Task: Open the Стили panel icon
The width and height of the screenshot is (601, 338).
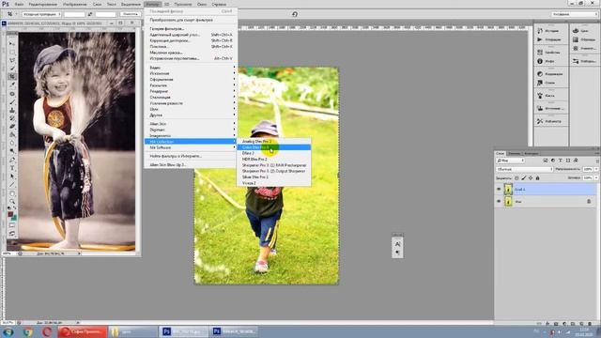Action: tap(540, 83)
